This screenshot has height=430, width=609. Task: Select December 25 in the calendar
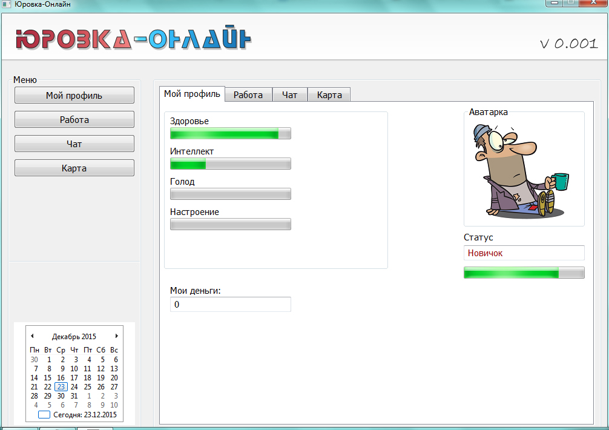88,387
